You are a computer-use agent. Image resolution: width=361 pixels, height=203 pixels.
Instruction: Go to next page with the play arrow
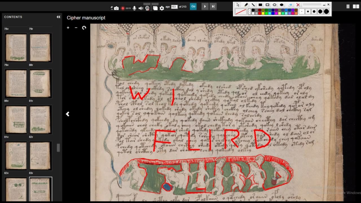[205, 6]
